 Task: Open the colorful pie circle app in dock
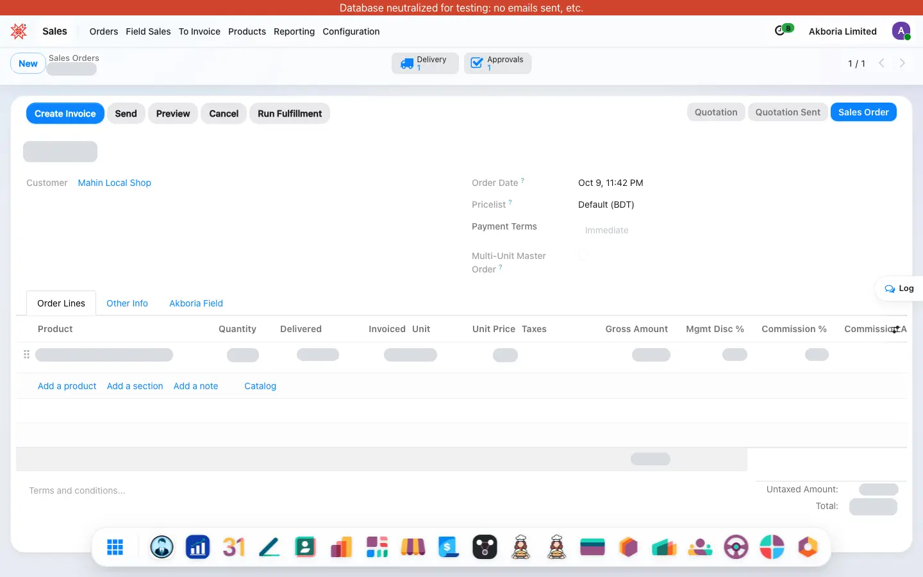[x=772, y=547]
